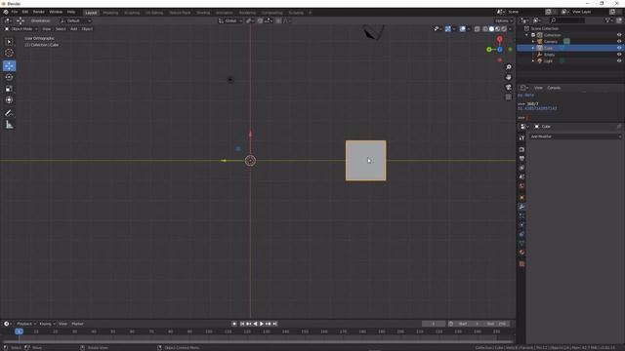The height and width of the screenshot is (351, 625).
Task: Hide the Empty using its eye icon
Action: click(x=619, y=55)
